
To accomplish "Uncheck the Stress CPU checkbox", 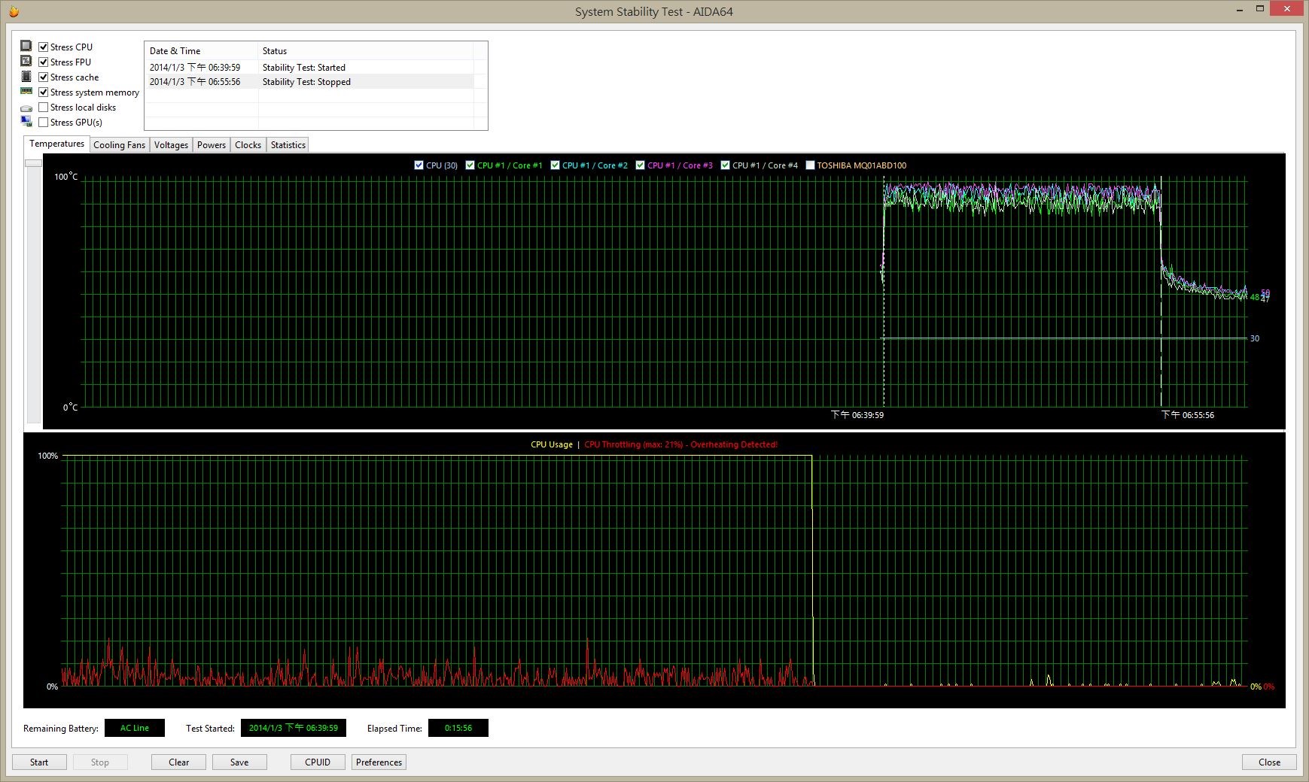I will point(44,47).
